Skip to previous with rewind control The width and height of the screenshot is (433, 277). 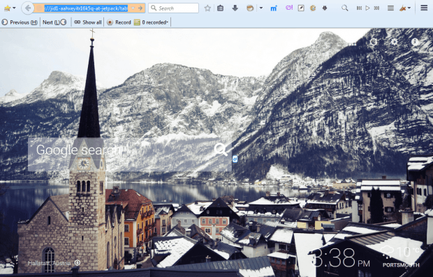[x=359, y=8]
